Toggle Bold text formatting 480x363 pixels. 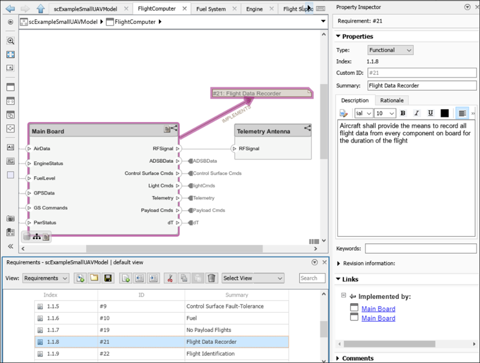click(x=403, y=113)
